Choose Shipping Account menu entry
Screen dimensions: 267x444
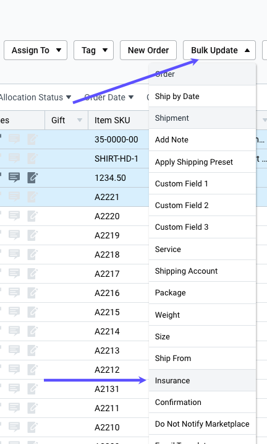tap(202, 271)
